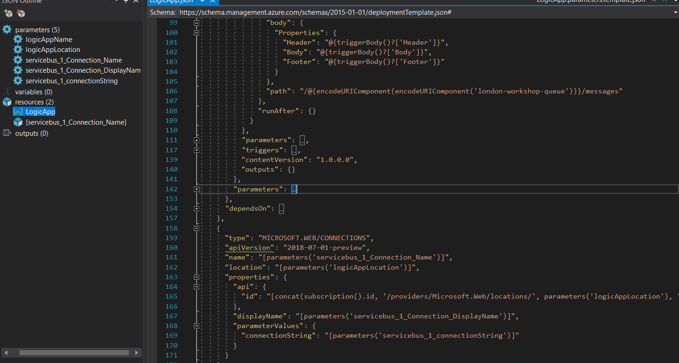The height and width of the screenshot is (363, 679).
Task: Collapse the "Properties" block at line 100
Action: (x=197, y=33)
